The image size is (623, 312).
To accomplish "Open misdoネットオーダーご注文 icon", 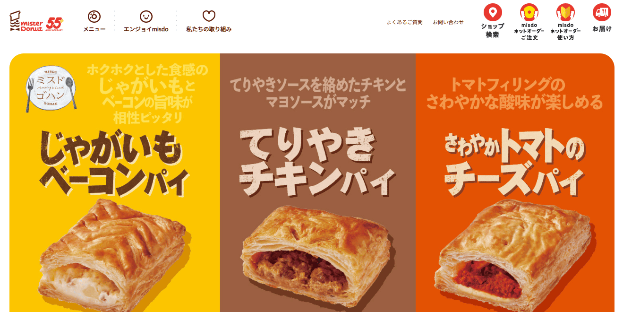I will pos(529,12).
